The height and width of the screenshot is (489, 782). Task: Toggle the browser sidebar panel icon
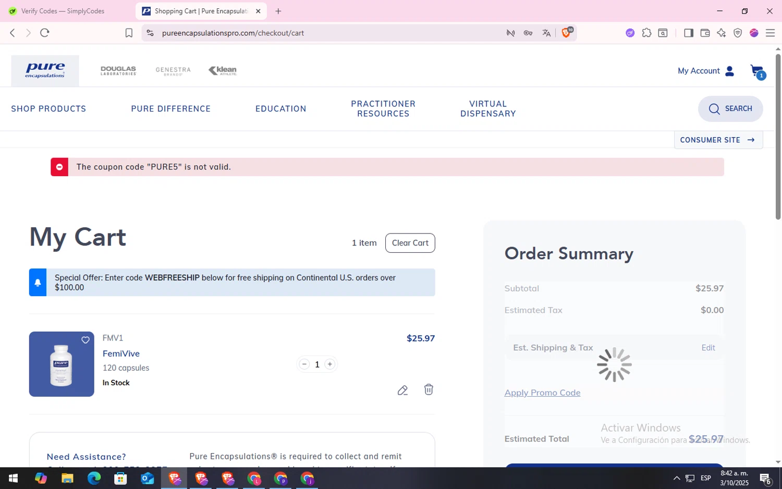click(688, 33)
